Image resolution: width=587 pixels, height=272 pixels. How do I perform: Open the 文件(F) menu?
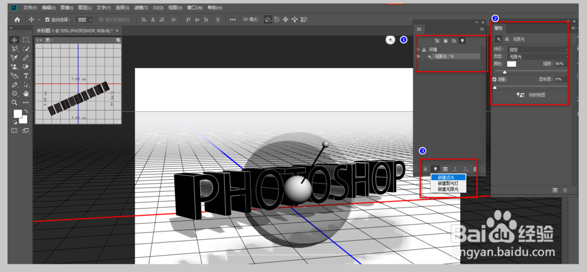[x=30, y=8]
